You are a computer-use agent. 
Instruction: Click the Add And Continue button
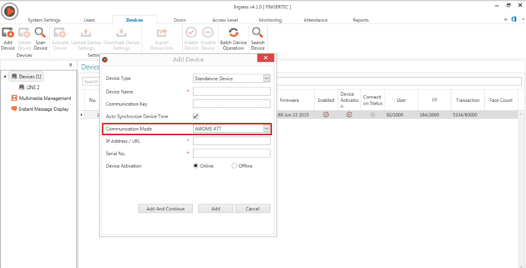pyautogui.click(x=166, y=209)
